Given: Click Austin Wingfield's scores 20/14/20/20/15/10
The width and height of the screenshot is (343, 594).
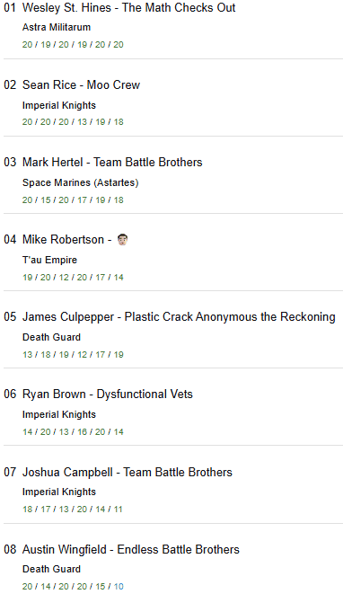Looking at the screenshot, I should [x=73, y=587].
